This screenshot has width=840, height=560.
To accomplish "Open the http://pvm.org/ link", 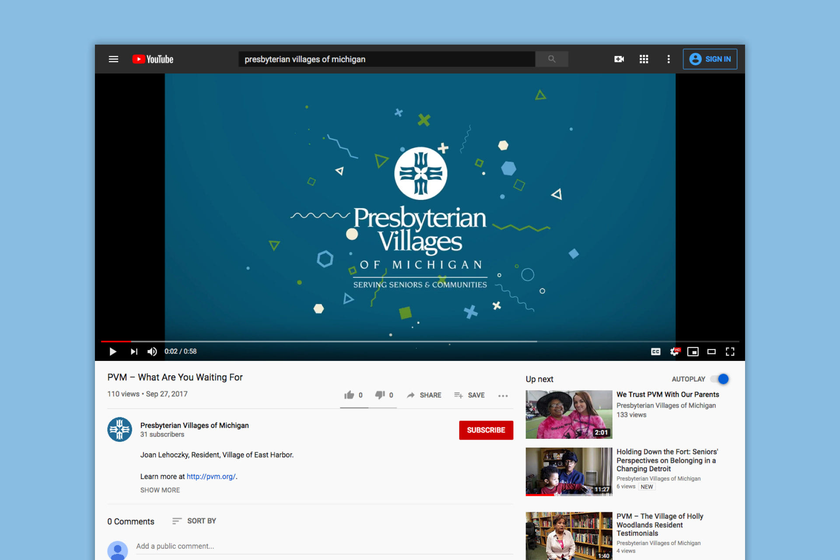I will click(211, 476).
